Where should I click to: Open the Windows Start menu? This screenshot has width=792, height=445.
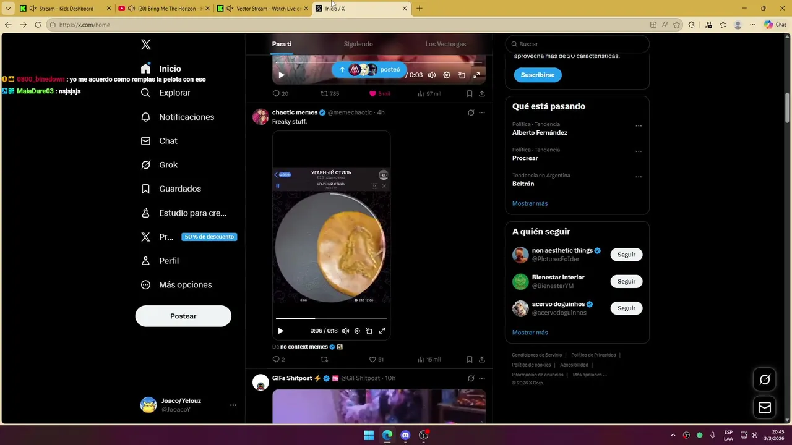coord(369,435)
